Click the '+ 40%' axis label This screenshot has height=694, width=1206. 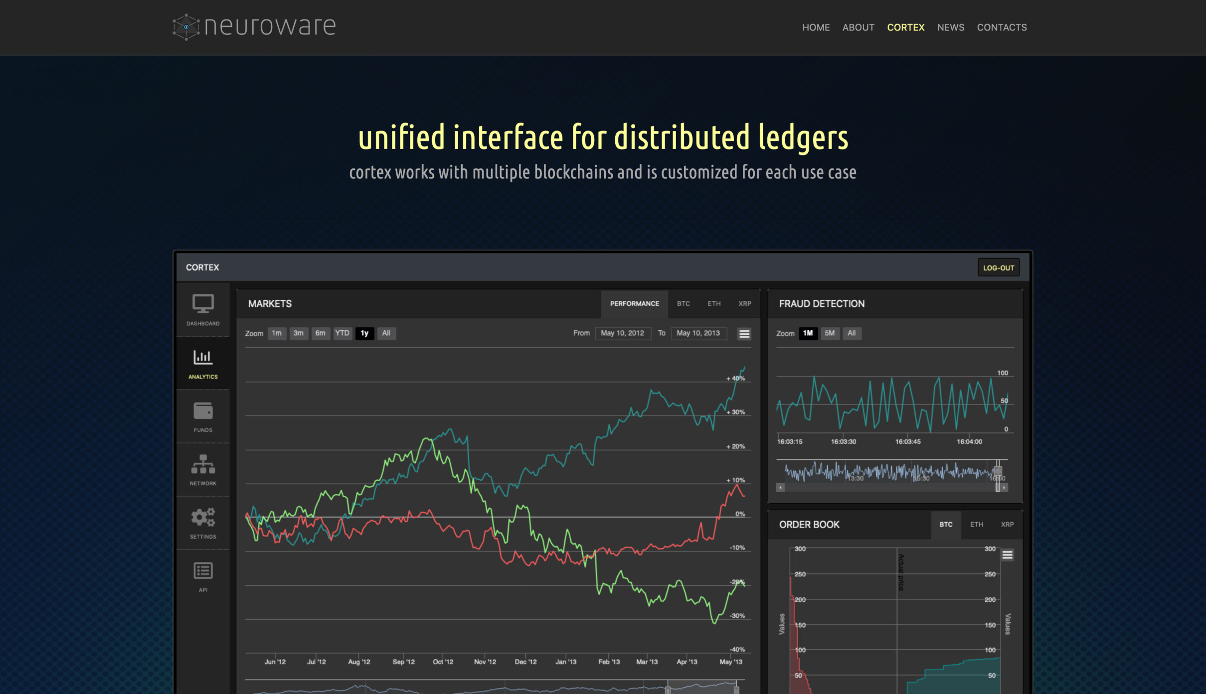point(735,379)
